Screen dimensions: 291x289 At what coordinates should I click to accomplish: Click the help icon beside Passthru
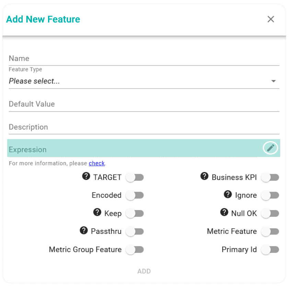pos(84,230)
